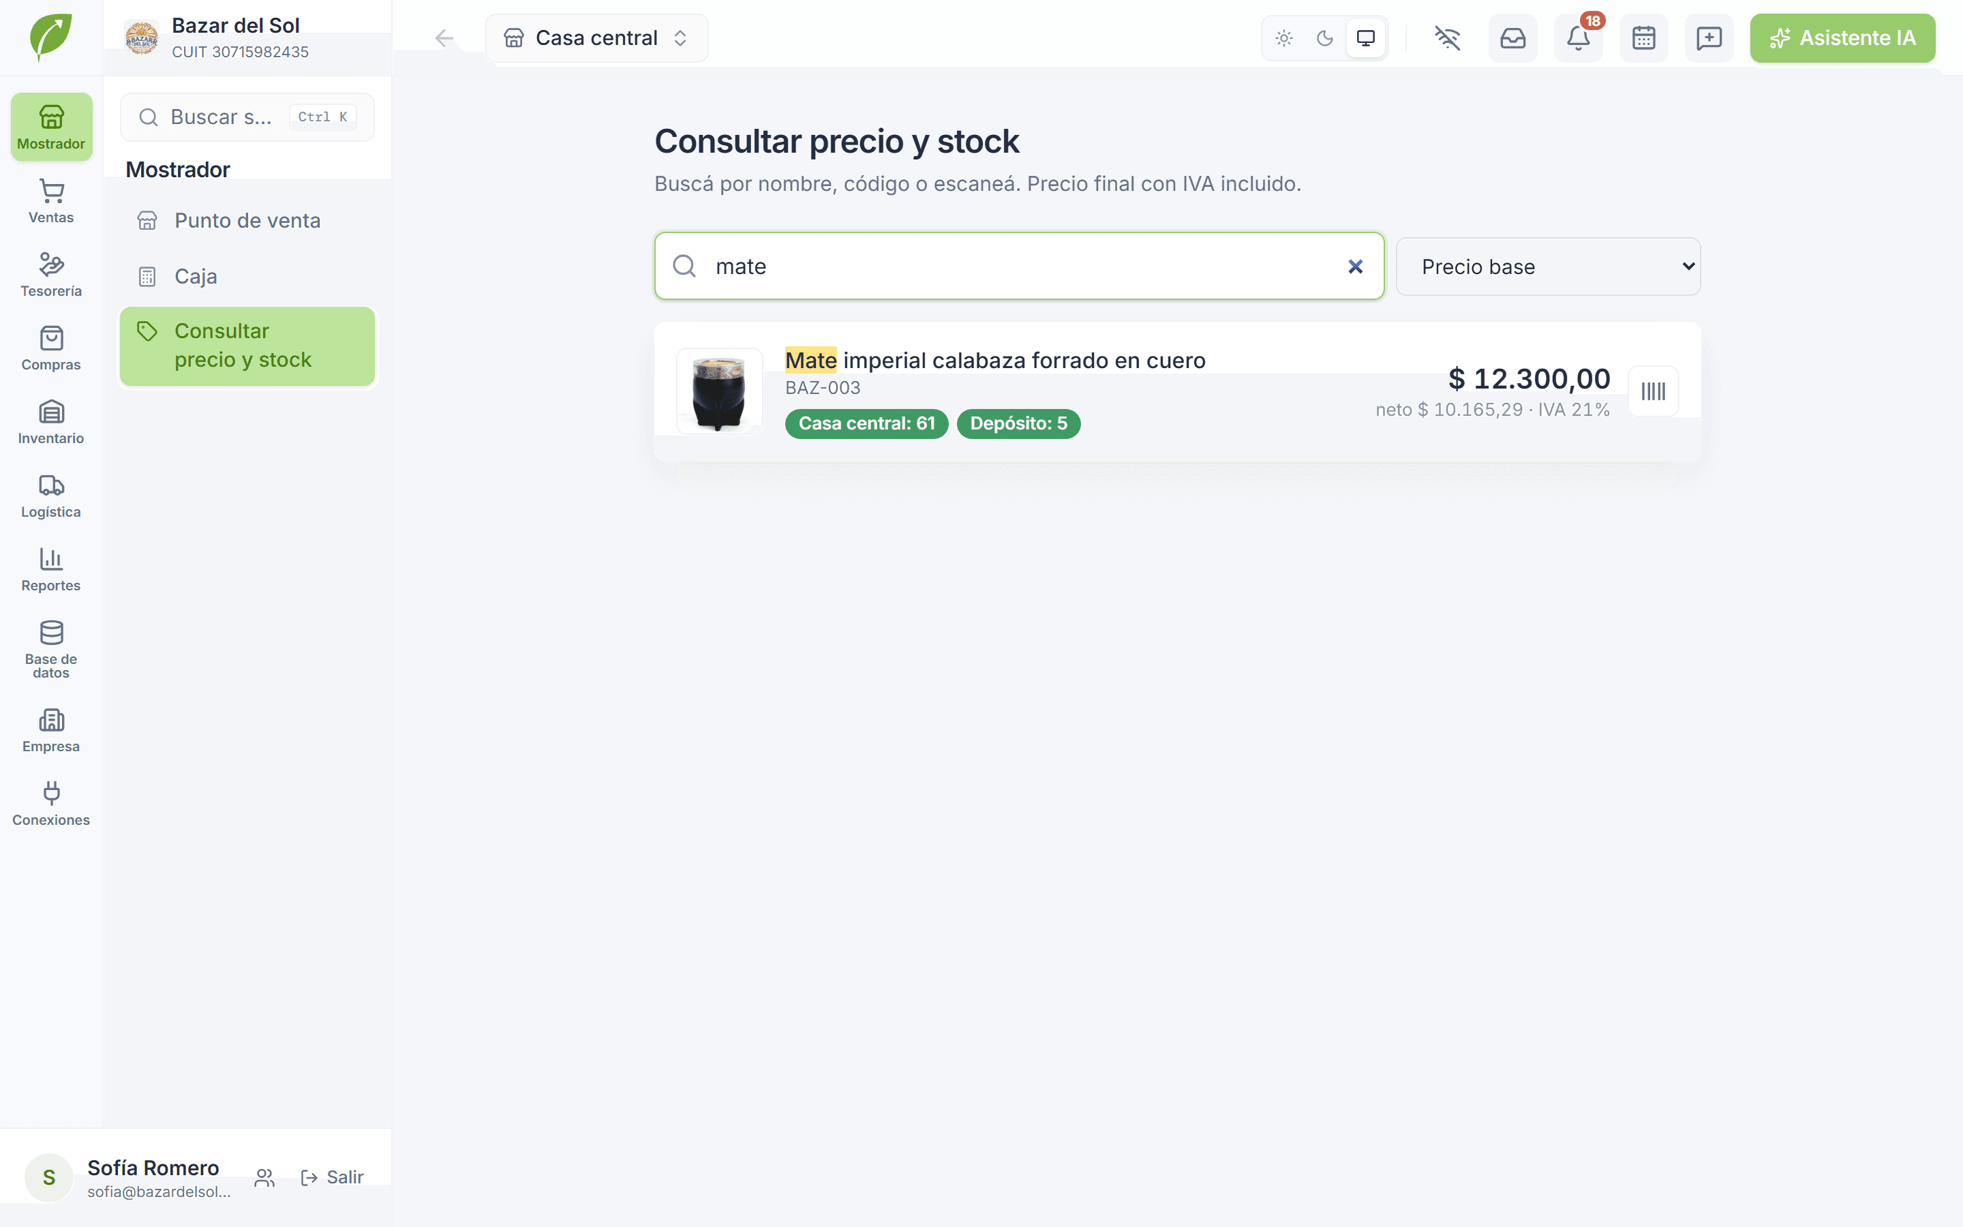Switch to dark theme moon toggle

click(x=1324, y=38)
